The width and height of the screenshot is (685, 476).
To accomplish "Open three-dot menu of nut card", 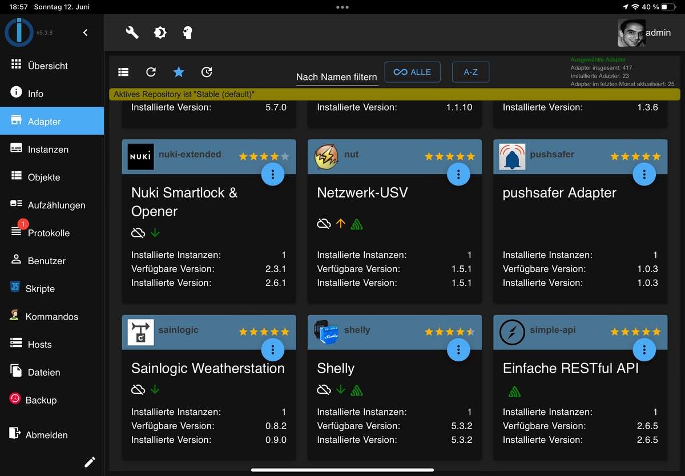I will [458, 174].
